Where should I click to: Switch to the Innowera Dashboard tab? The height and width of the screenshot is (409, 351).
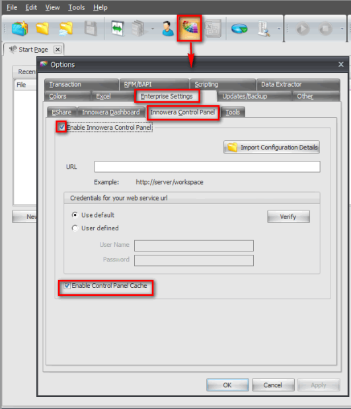pyautogui.click(x=111, y=112)
